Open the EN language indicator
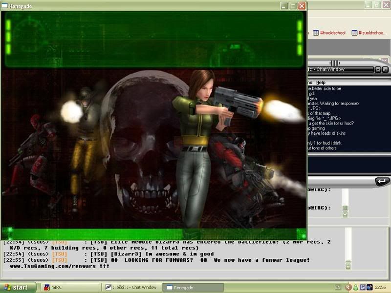 pos(338,288)
